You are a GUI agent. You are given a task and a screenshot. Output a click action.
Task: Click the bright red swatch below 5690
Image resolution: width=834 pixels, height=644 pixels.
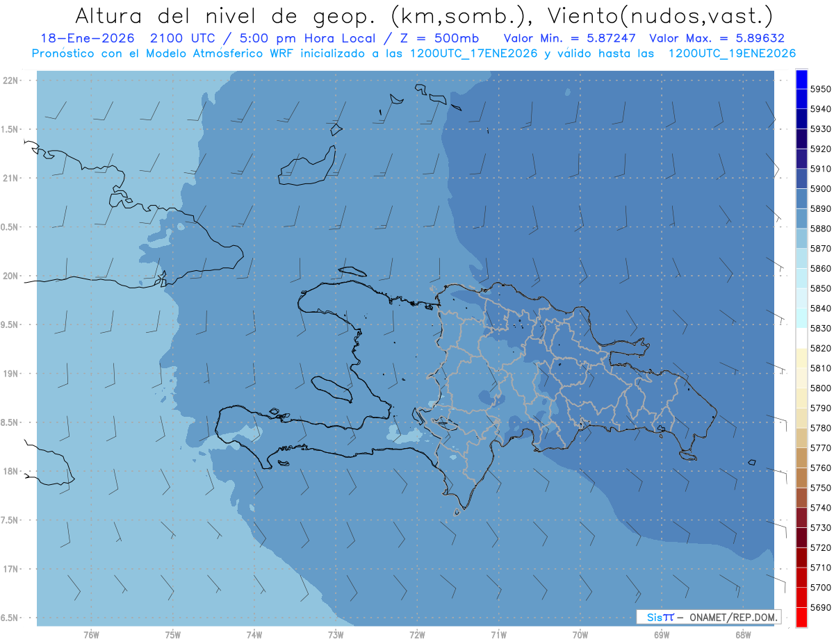[x=801, y=617]
